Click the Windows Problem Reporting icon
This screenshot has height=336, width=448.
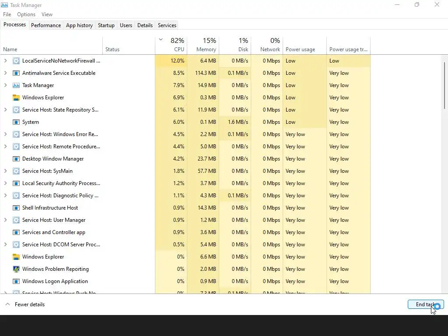pyautogui.click(x=16, y=269)
